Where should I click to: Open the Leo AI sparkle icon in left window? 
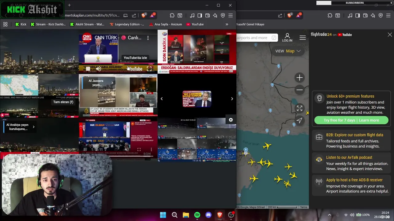[x=215, y=15]
